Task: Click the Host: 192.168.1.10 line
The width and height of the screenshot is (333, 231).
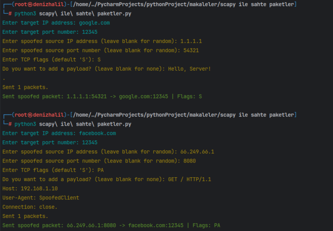Action: coord(30,189)
